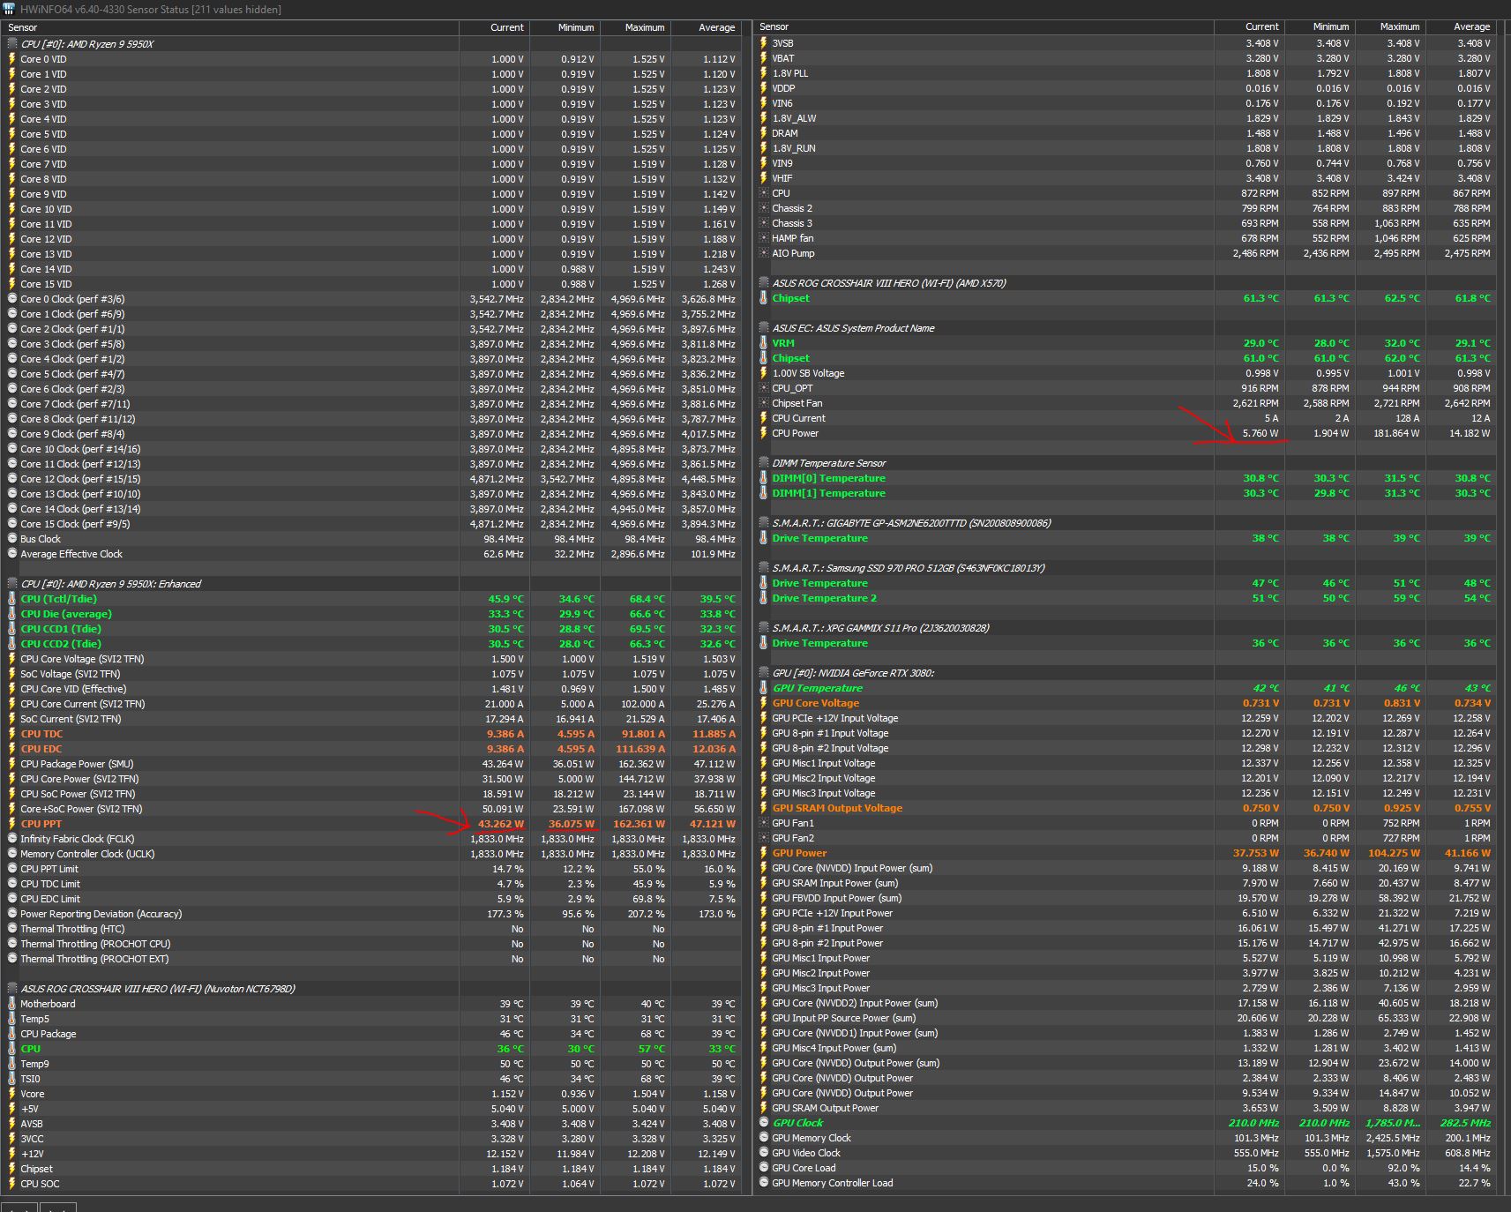
Task: Click the Bus Clock row icon
Action: [x=12, y=539]
